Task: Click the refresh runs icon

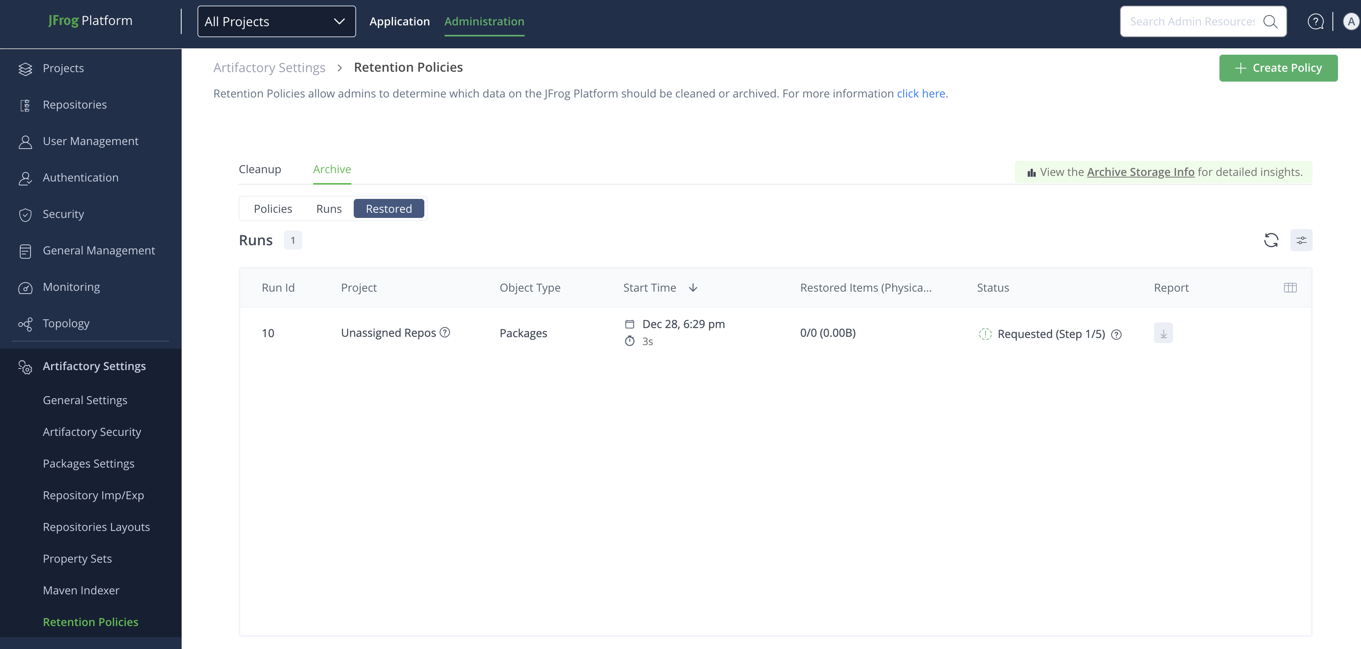Action: tap(1271, 240)
